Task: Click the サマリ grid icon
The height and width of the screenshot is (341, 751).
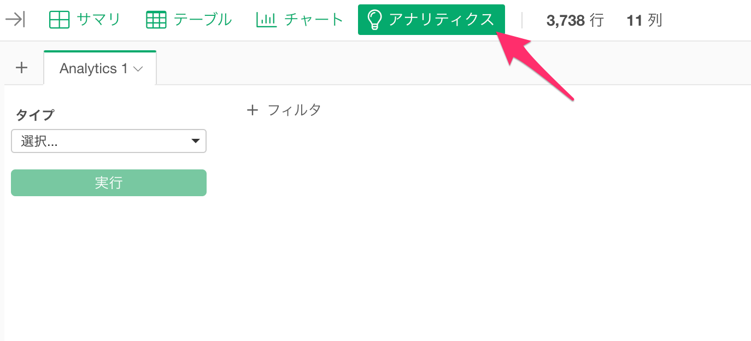Action: tap(59, 20)
